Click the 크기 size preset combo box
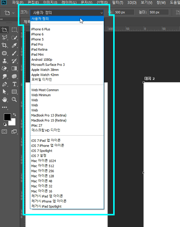 (67, 13)
